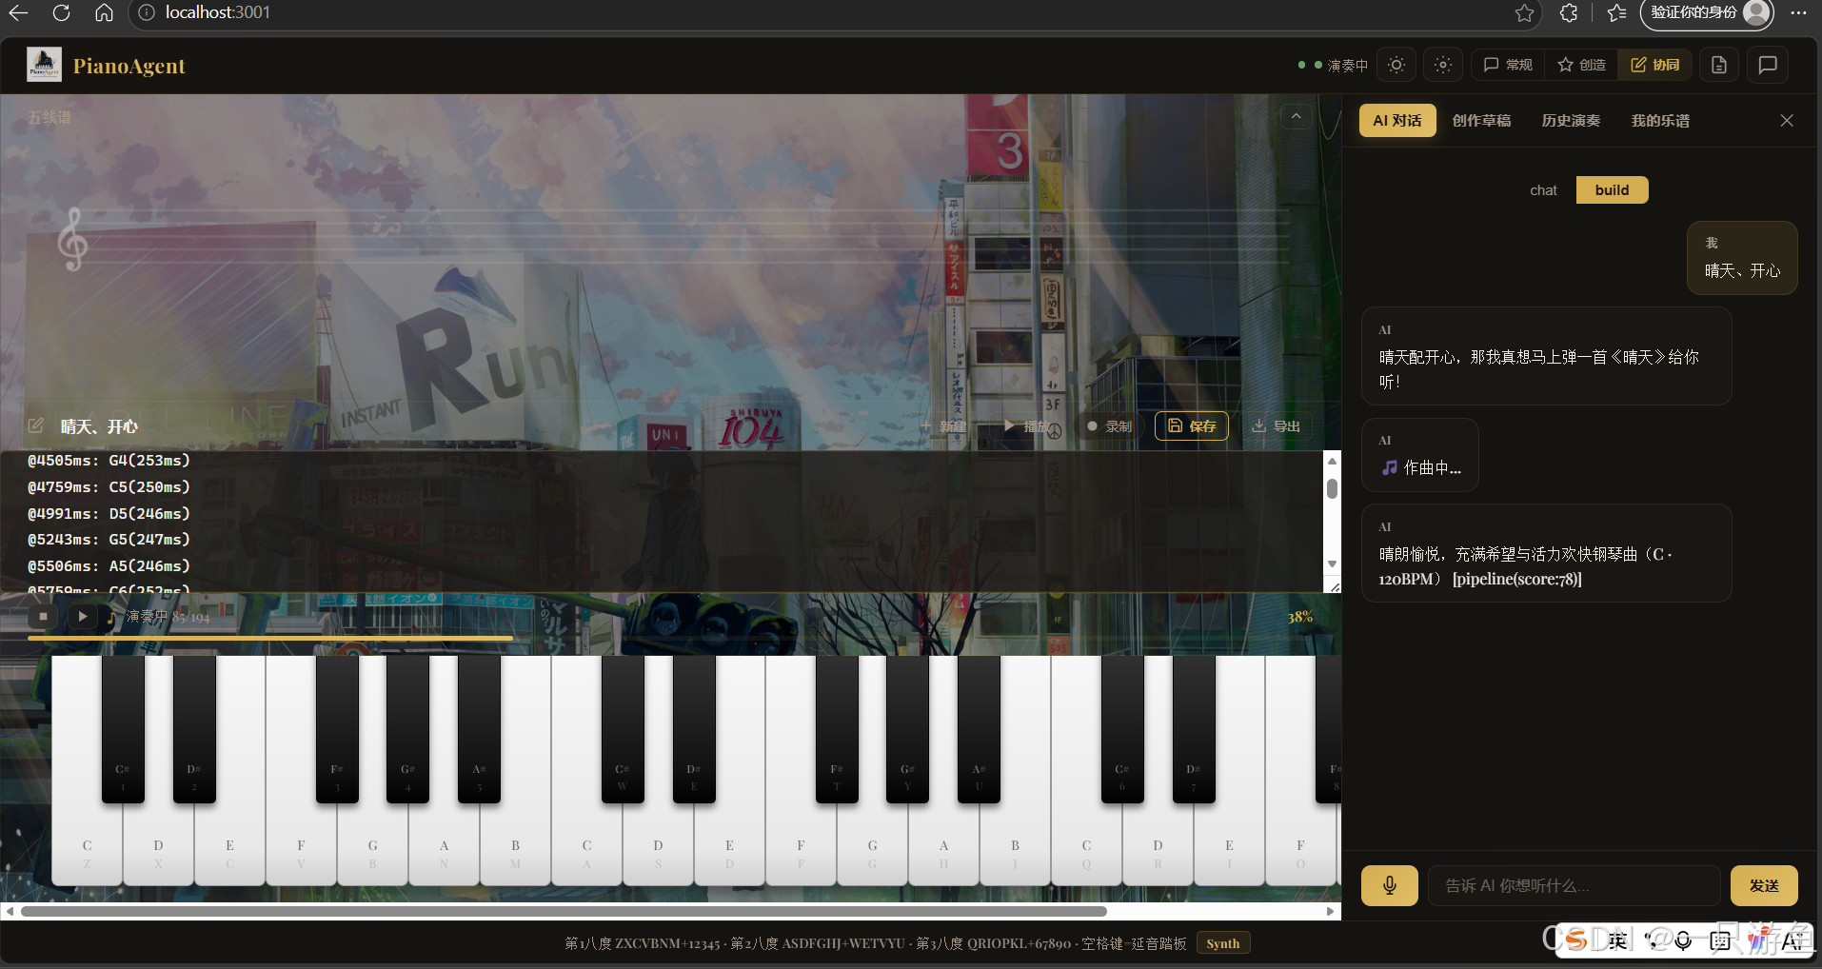The image size is (1822, 969).
Task: Toggle recording with the 录制 button
Action: (1109, 426)
